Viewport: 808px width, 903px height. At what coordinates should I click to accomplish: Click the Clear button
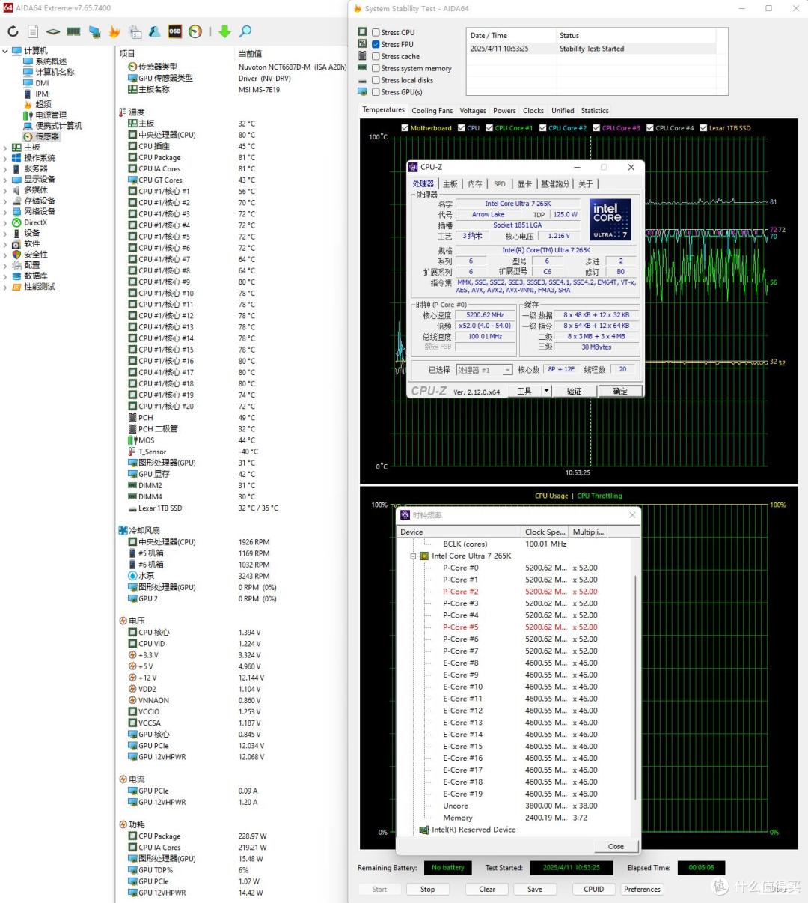coord(487,889)
